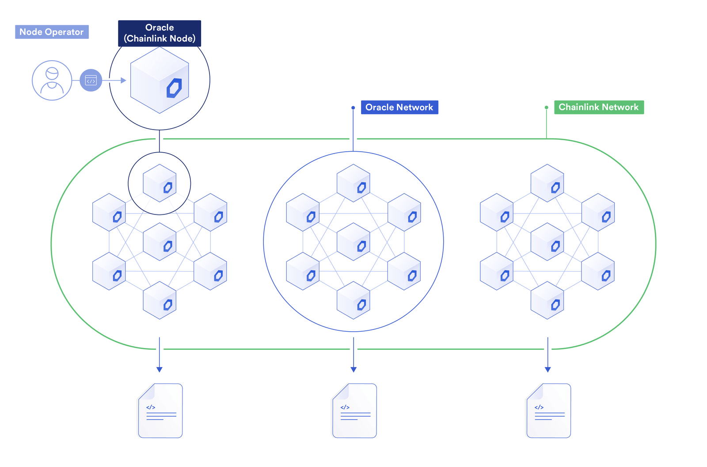The image size is (707, 467).
Task: Select the Chainlink Network label
Action: coord(599,107)
